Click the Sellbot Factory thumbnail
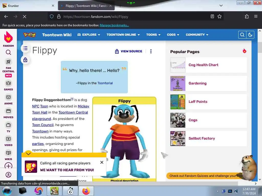 click(178, 139)
